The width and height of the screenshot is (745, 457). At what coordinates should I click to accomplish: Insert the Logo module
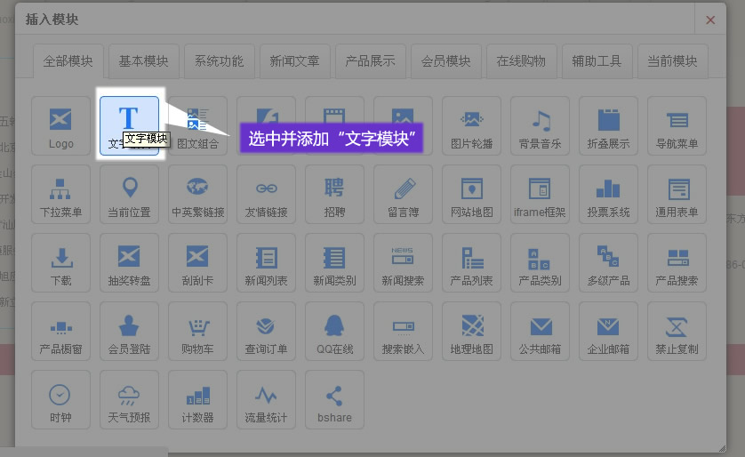coord(60,125)
